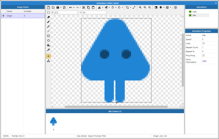Select frame 0 thumbnail in idle Frames

(53, 121)
